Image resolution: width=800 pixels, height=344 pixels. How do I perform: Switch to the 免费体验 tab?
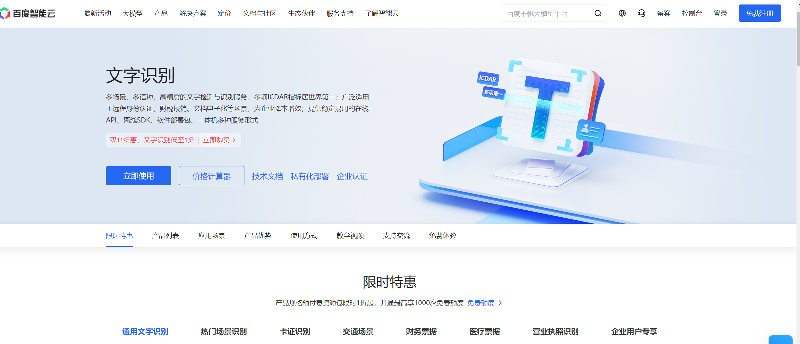443,236
